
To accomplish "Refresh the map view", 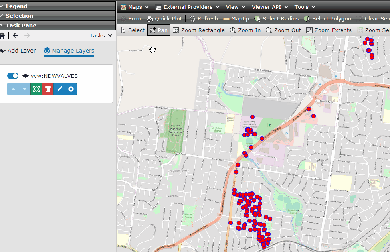I will (x=204, y=18).
